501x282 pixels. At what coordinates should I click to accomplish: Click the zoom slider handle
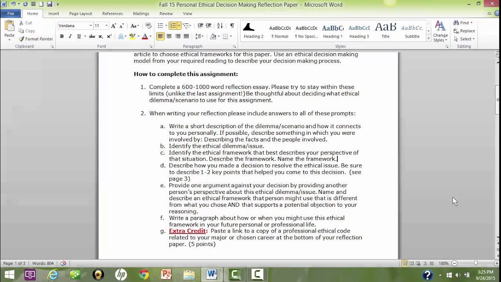tap(476, 263)
